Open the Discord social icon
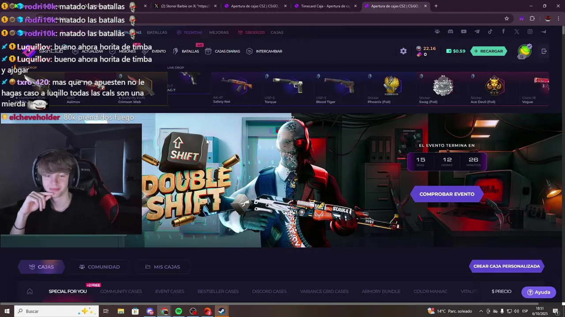This screenshot has height=317, width=565. tap(450, 32)
